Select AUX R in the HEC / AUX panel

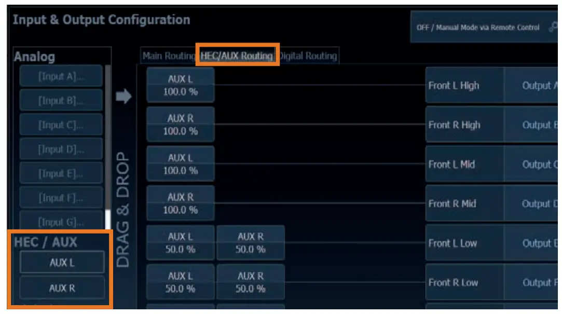pyautogui.click(x=62, y=288)
